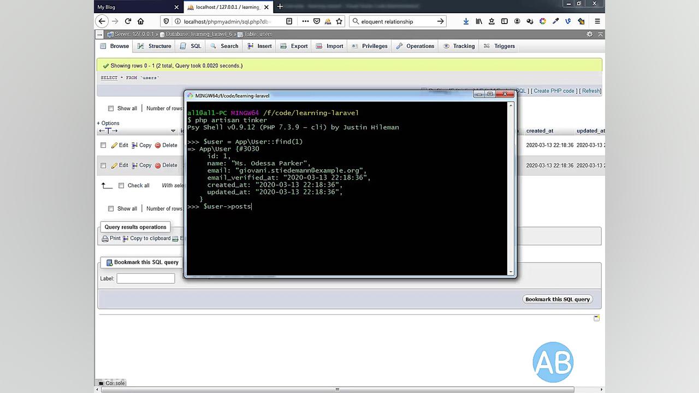Select the second row checkbox
Viewport: 699px width, 393px height.
(x=103, y=165)
